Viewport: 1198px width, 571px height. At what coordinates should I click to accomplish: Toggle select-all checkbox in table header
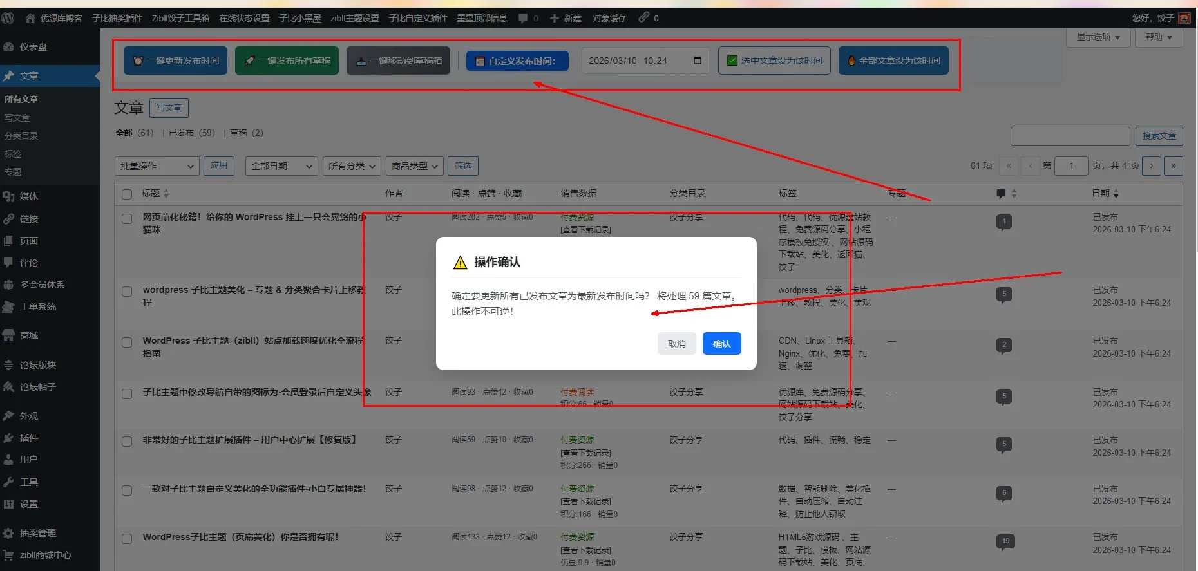coord(127,194)
